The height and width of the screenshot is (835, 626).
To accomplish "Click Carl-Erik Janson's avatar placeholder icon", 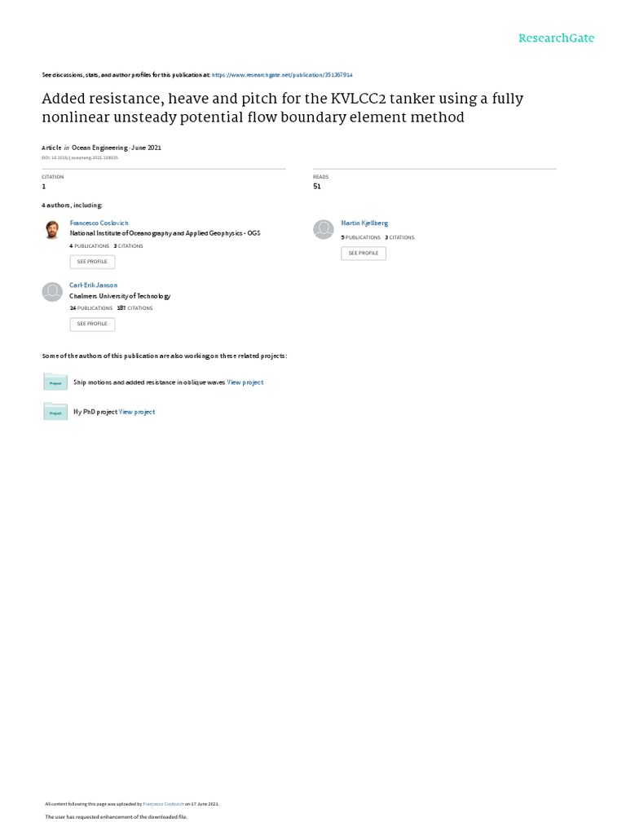I will click(x=51, y=291).
